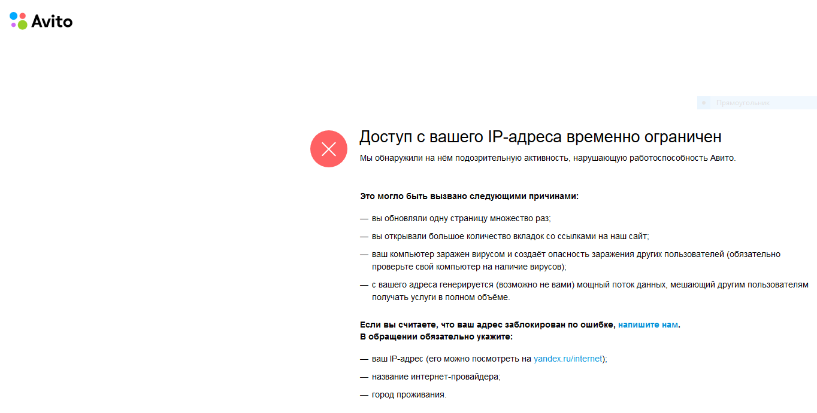Click 'В обращении обязательно укажите:' text
Screen dimensions: 817x413
point(436,336)
